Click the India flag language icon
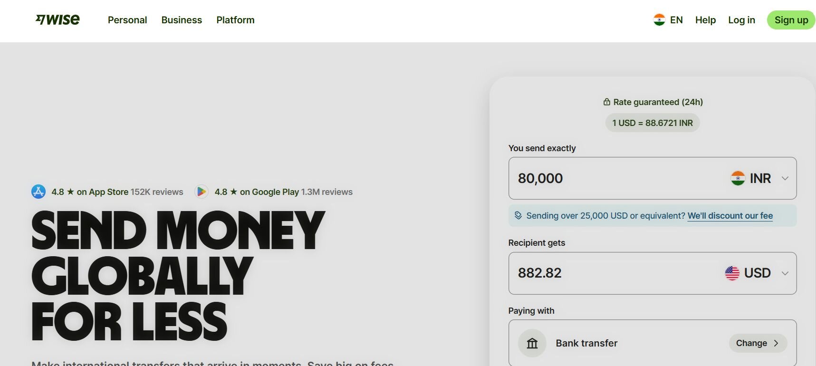This screenshot has width=816, height=366. tap(659, 20)
